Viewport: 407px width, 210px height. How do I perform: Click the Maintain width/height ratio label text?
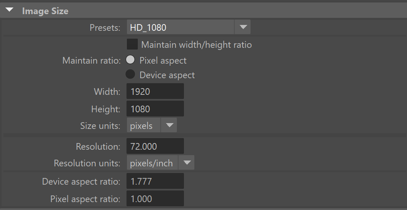coord(196,44)
